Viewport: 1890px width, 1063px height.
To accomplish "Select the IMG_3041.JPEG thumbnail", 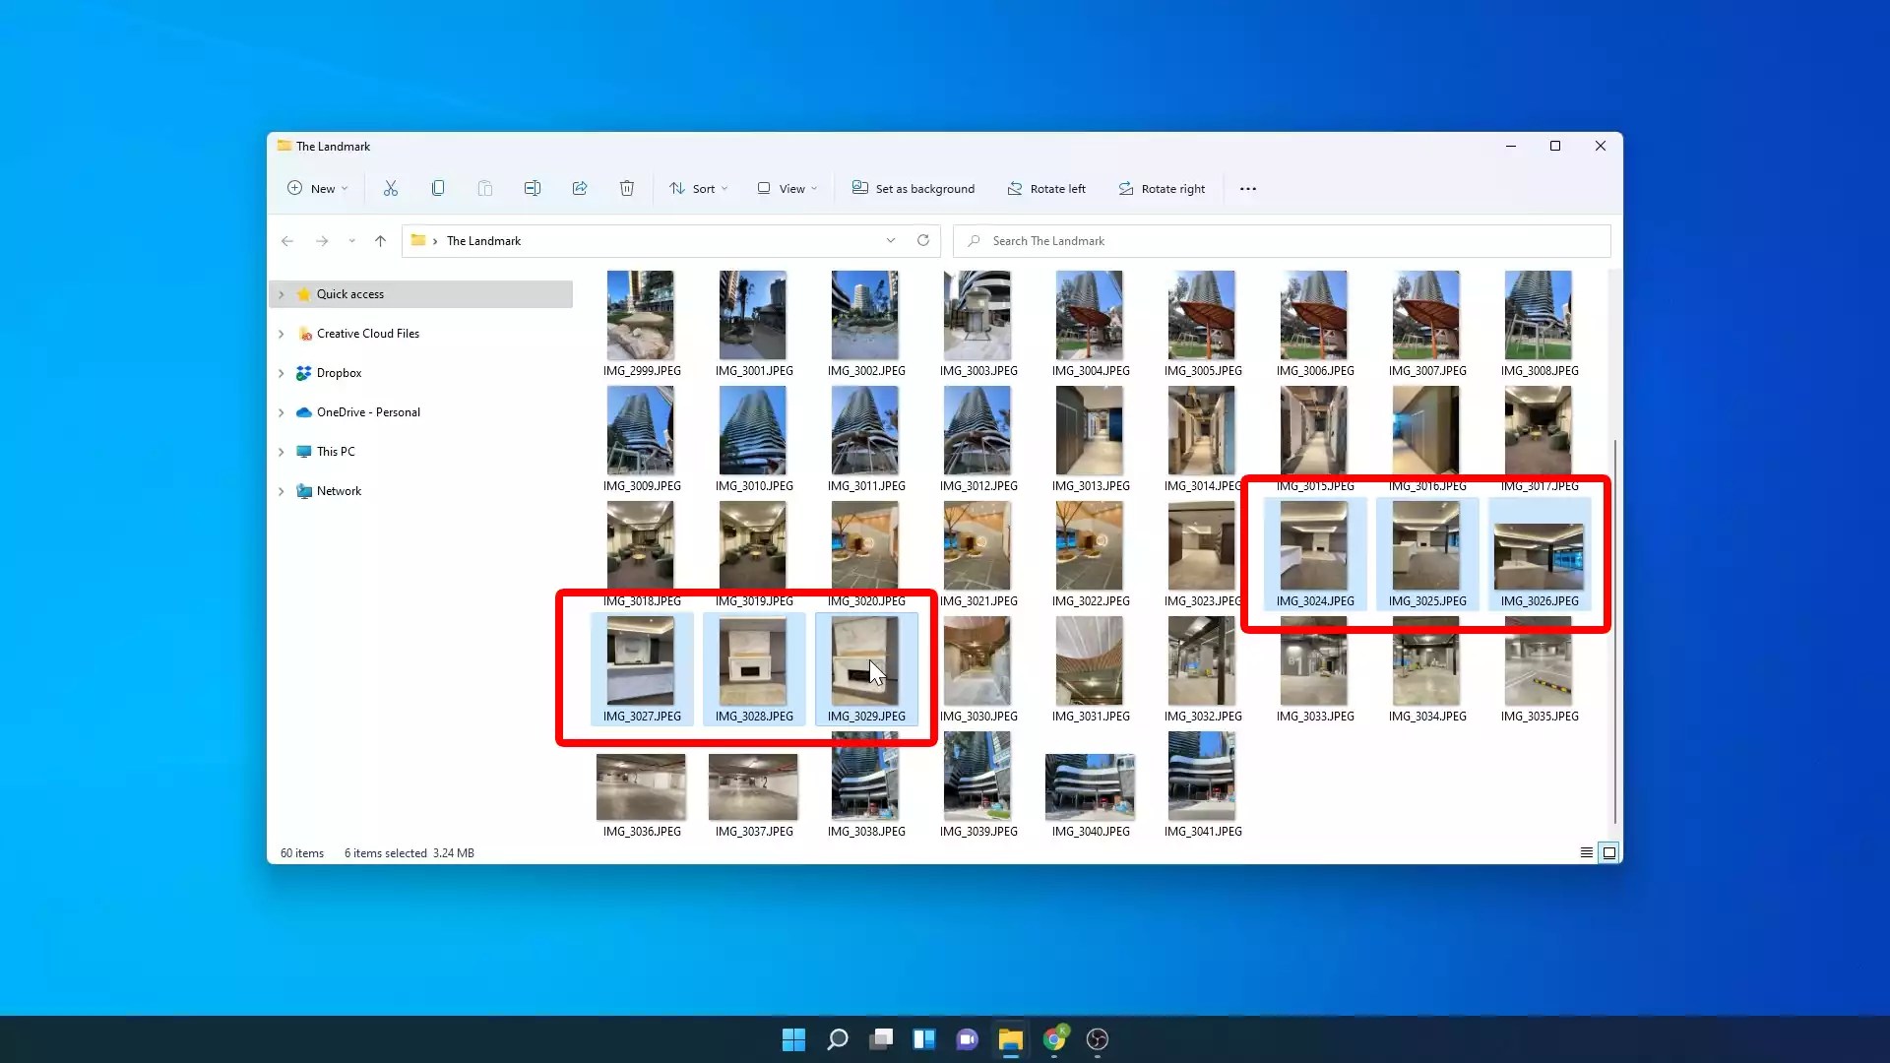I will pos(1202,776).
